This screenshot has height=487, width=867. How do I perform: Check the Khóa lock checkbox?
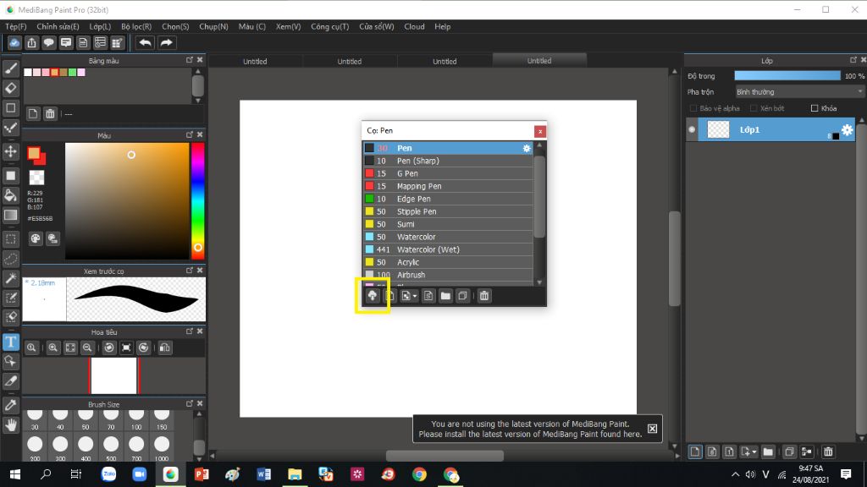[815, 108]
